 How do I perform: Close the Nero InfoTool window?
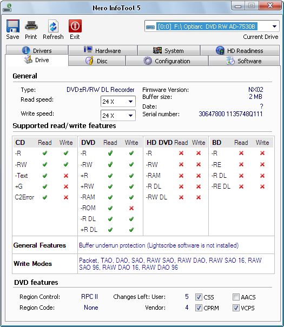click(270, 6)
